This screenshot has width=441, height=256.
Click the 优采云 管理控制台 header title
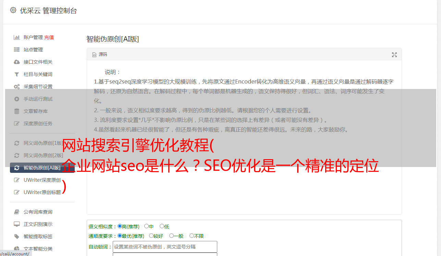[48, 11]
